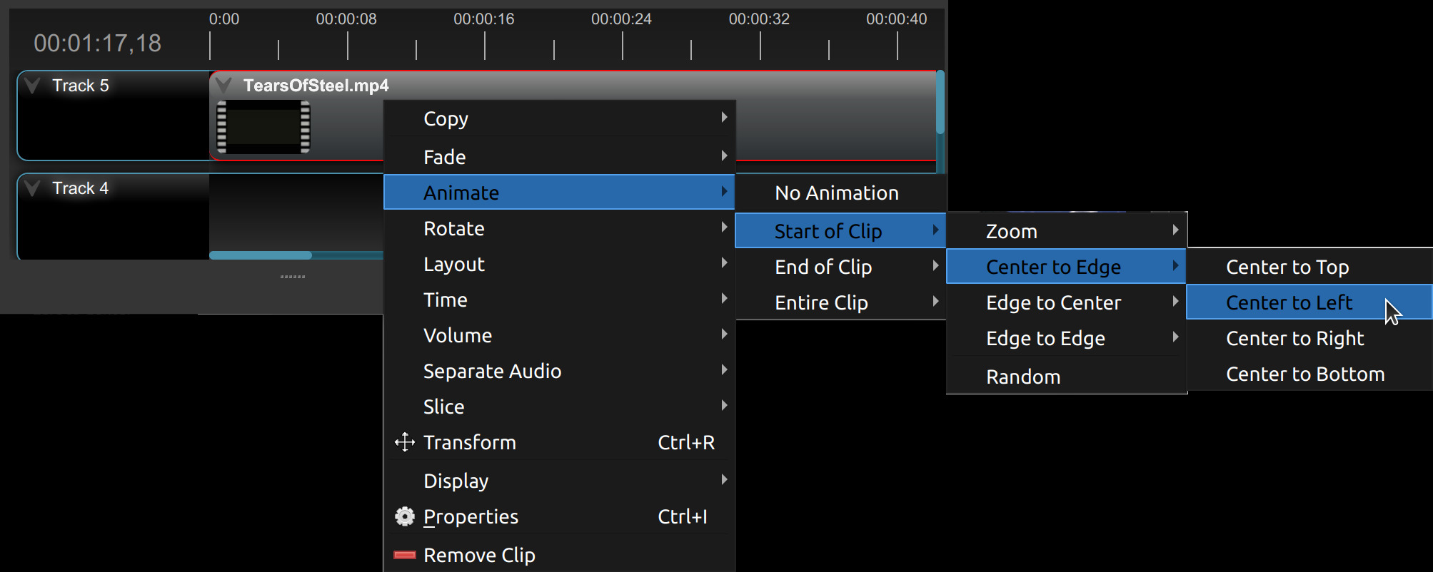This screenshot has height=572, width=1433.
Task: Expand the Fade submenu arrow
Action: coord(725,155)
